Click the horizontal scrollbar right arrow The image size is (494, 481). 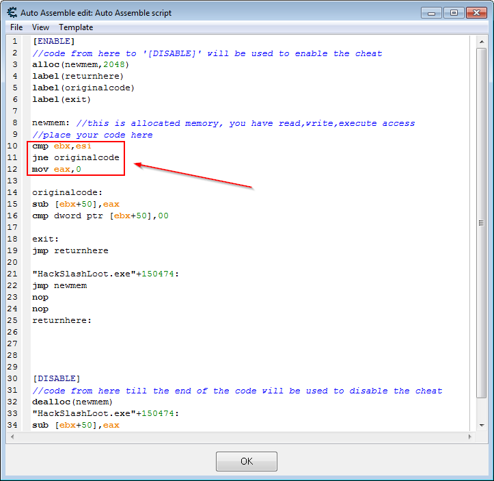[469, 437]
